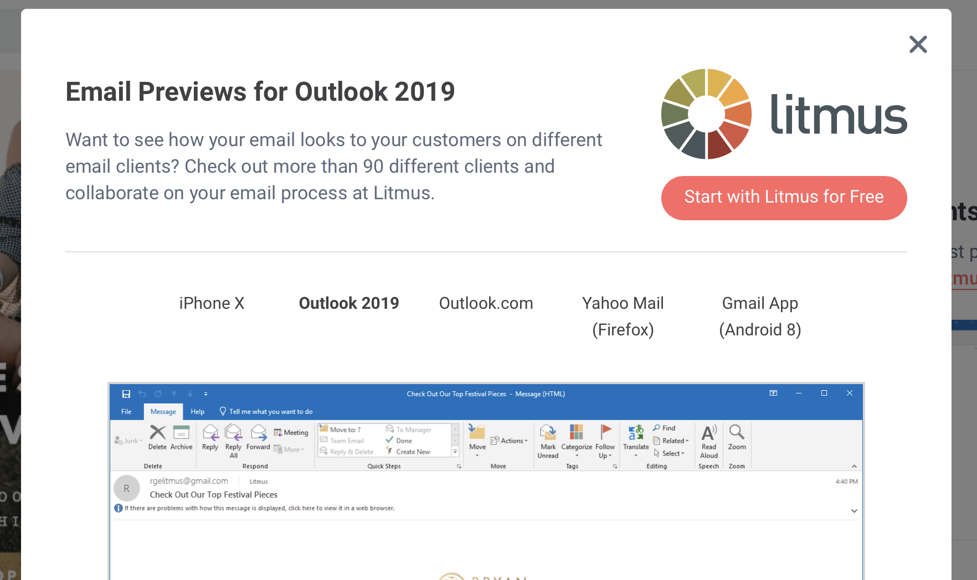This screenshot has height=580, width=977.
Task: Open the Related dropdown
Action: [671, 441]
